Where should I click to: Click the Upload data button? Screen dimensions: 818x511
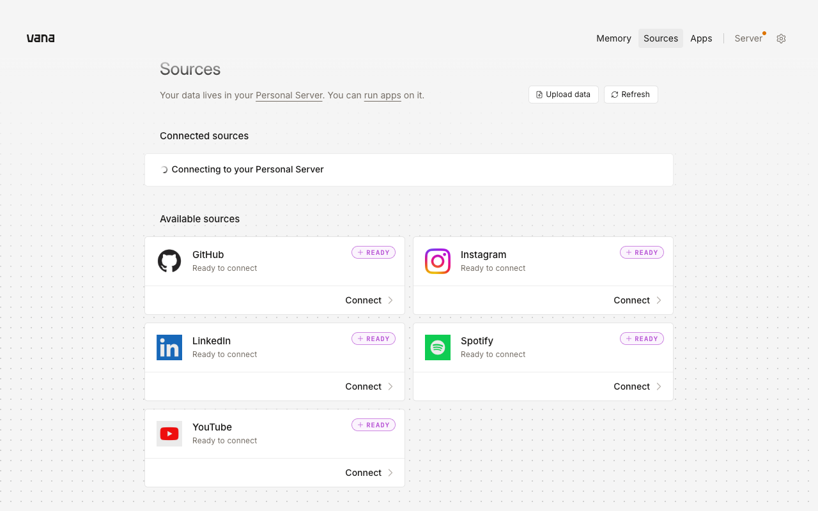pyautogui.click(x=564, y=95)
